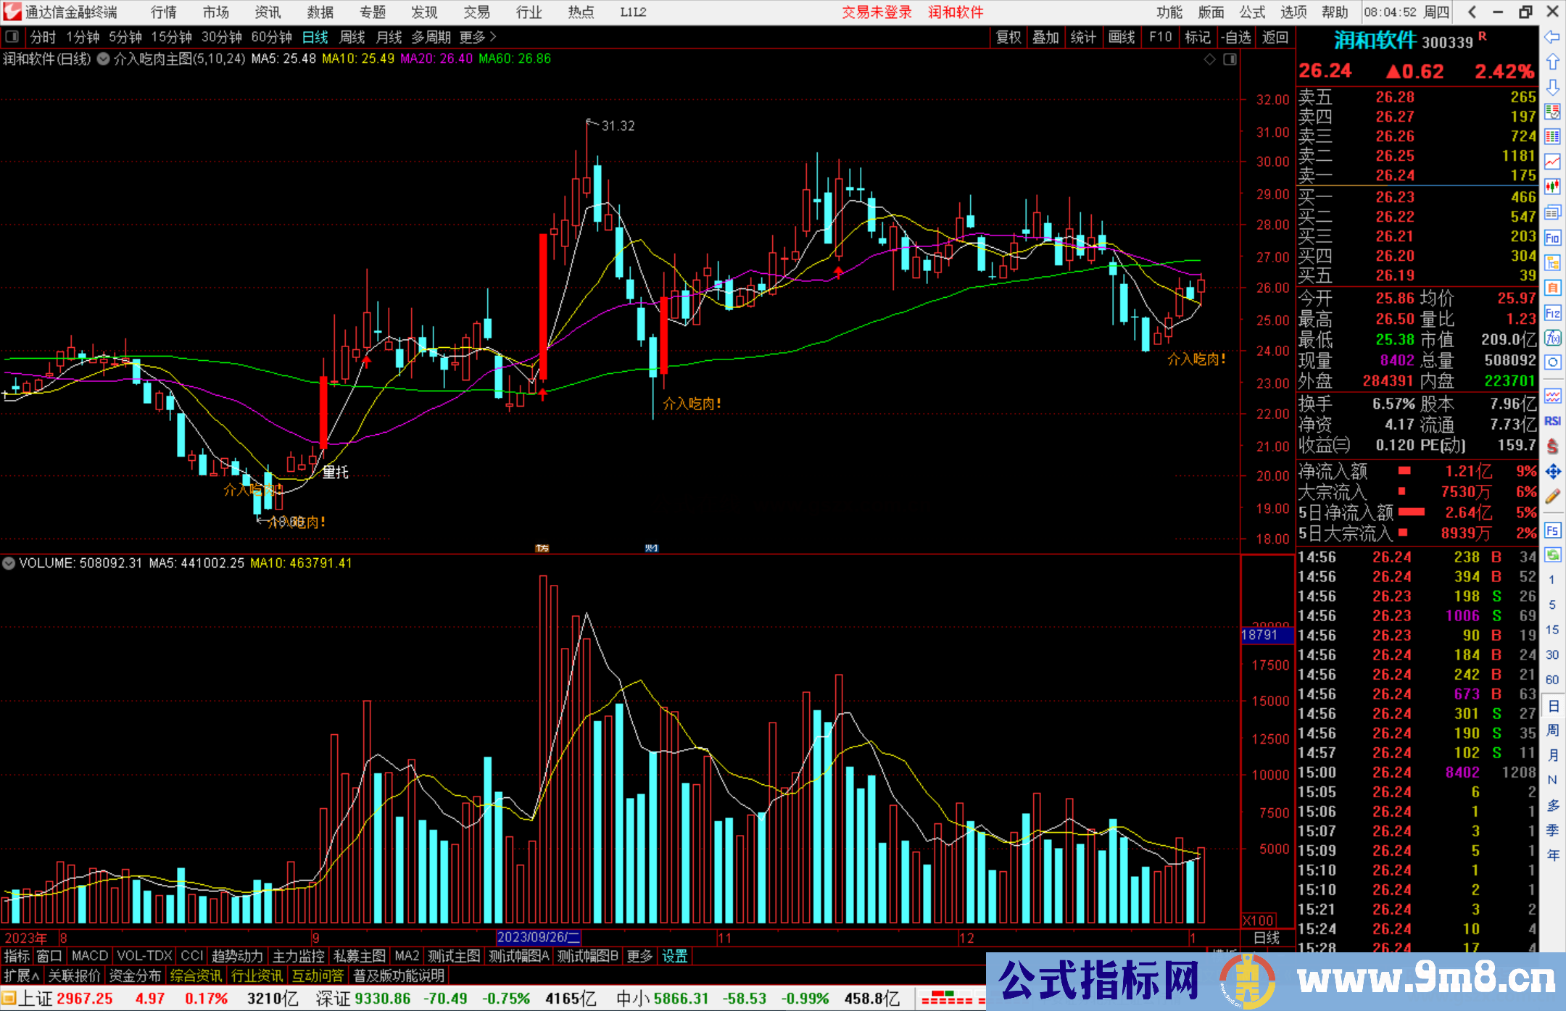Click the small panel icon beside the diamond
Screen dimensions: 1566x1011
point(1230,59)
